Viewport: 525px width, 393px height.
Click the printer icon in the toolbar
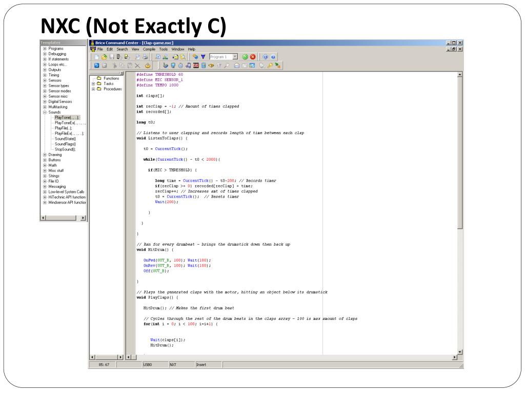point(146,57)
